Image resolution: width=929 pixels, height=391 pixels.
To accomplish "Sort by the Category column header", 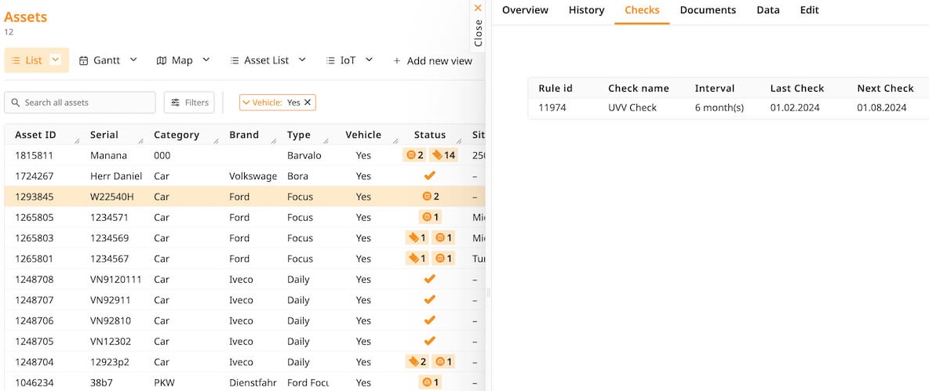I will pyautogui.click(x=177, y=135).
